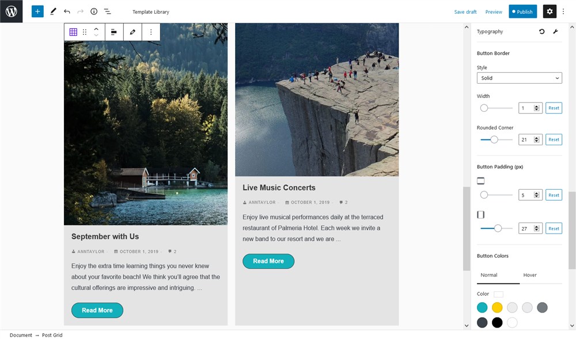
Task: Open change alignment dropdown in block toolbar
Action: click(114, 32)
